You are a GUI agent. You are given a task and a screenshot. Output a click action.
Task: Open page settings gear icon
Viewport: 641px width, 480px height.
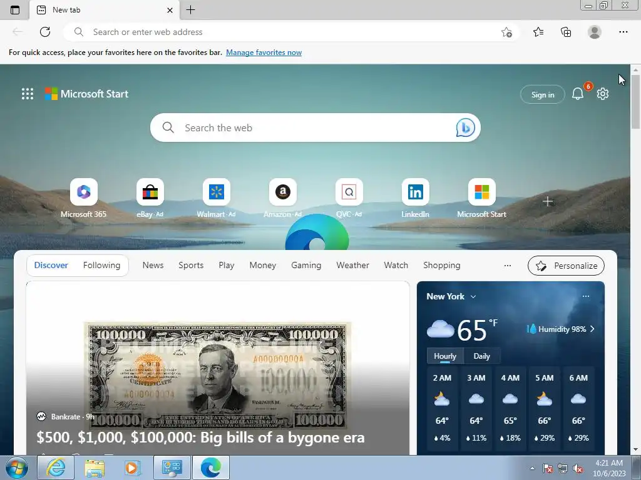click(x=603, y=94)
